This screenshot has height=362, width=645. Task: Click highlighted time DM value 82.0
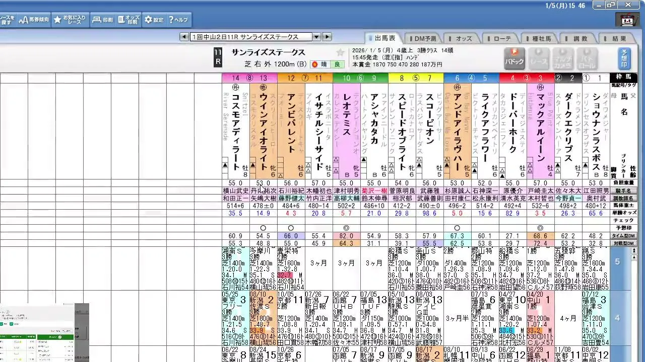347,236
